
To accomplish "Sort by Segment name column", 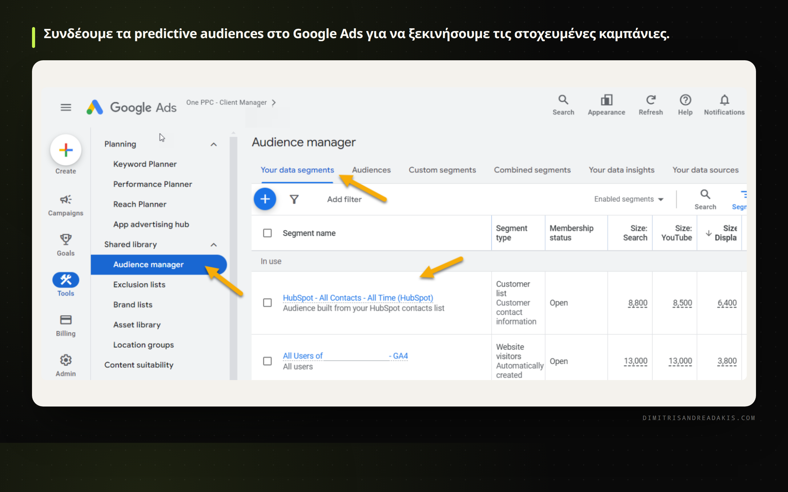I will (x=309, y=233).
